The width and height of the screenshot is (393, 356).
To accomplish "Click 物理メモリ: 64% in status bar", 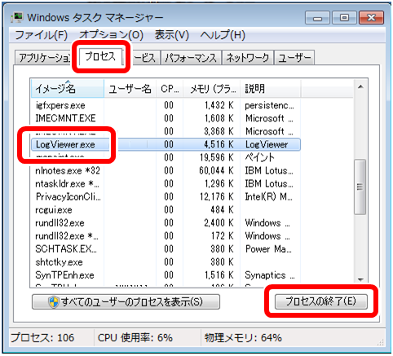I will (x=243, y=338).
